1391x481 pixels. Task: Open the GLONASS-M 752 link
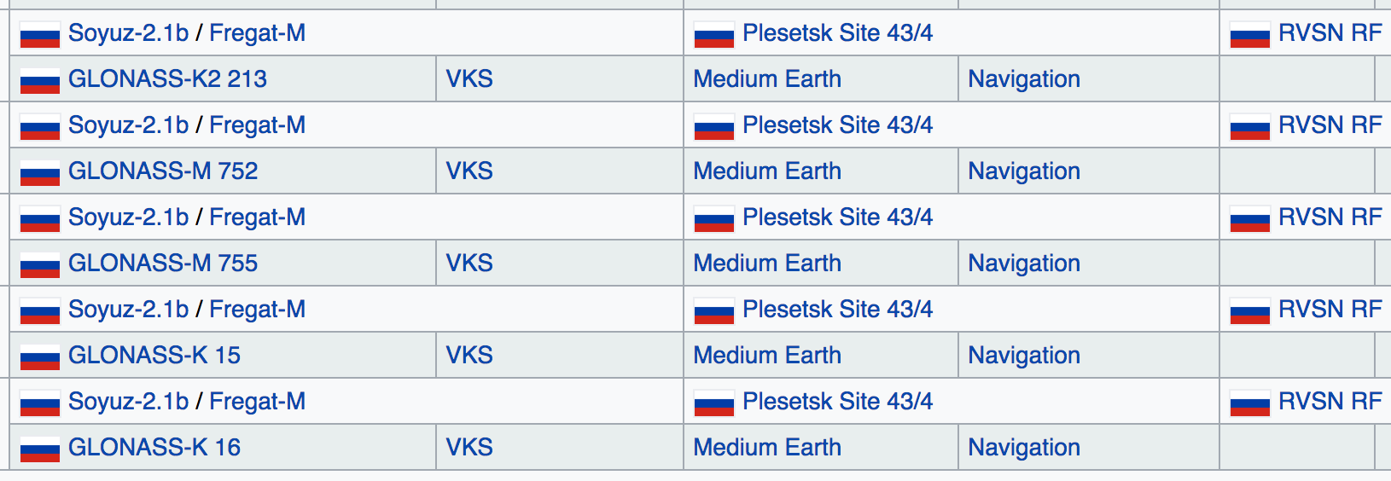(163, 171)
